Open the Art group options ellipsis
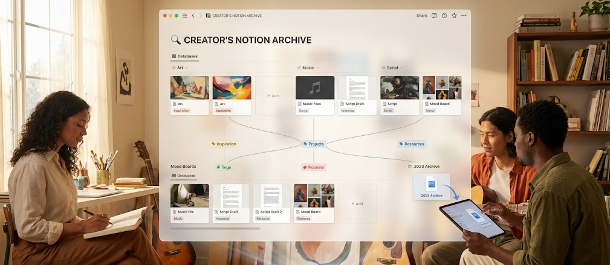This screenshot has width=610, height=265. (x=187, y=68)
